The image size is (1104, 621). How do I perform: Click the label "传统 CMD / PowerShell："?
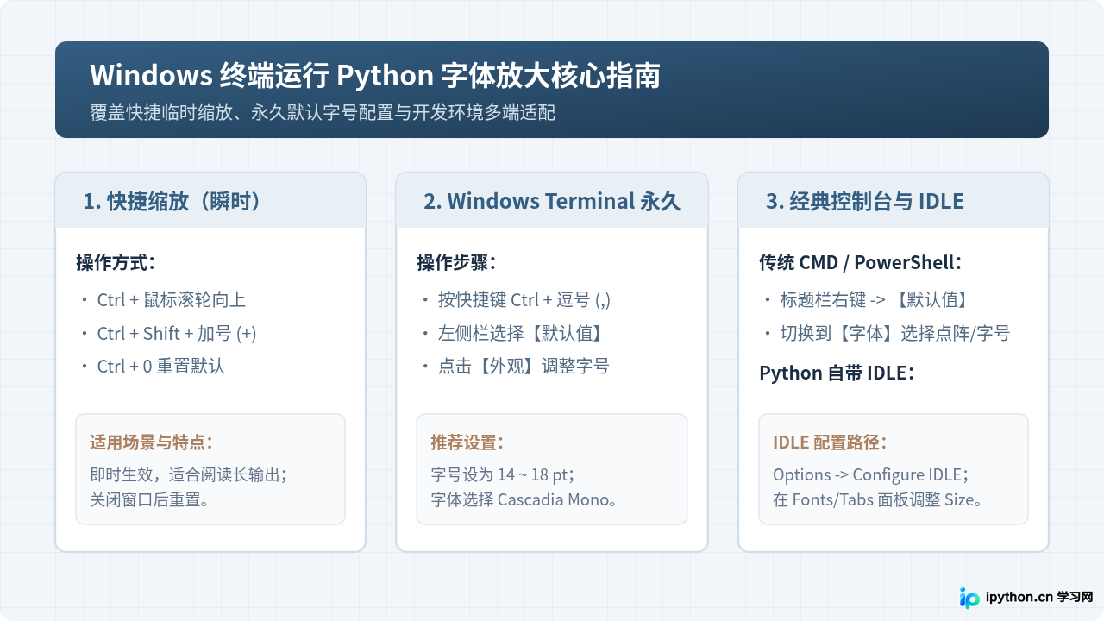coord(861,262)
